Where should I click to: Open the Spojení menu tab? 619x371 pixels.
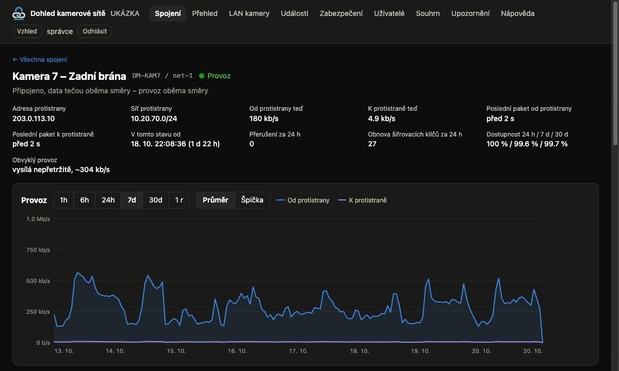click(168, 13)
